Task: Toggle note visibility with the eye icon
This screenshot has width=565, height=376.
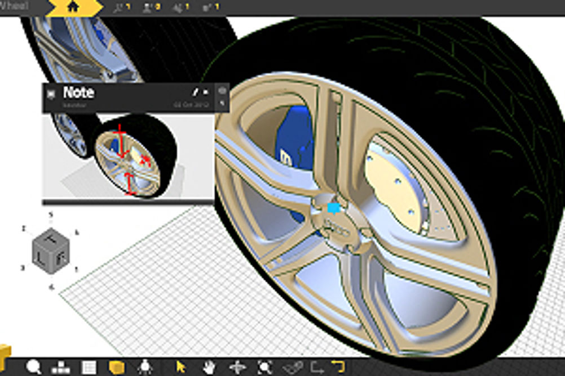Action: tap(222, 91)
